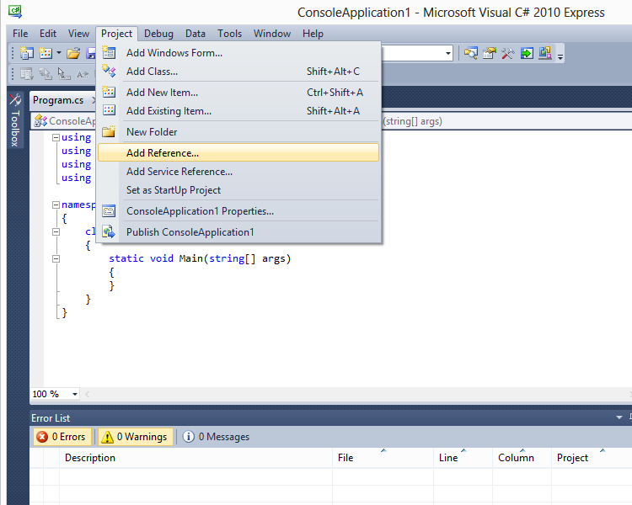This screenshot has width=632, height=505.
Task: Choose Add Class from Project menu
Action: tap(238, 72)
